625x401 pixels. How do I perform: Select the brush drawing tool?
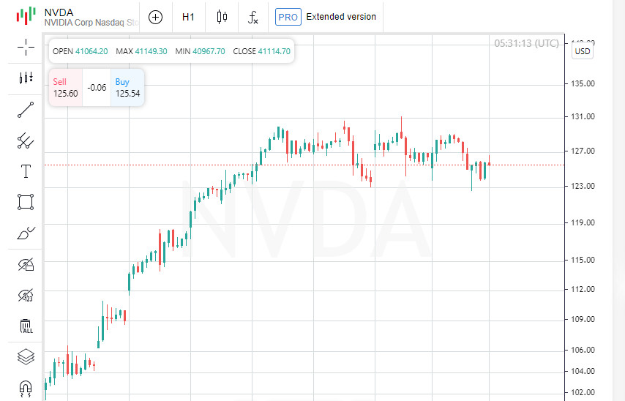(x=26, y=233)
